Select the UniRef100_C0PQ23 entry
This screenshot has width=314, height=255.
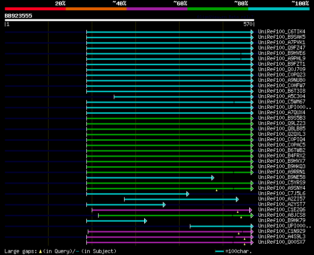282,75
